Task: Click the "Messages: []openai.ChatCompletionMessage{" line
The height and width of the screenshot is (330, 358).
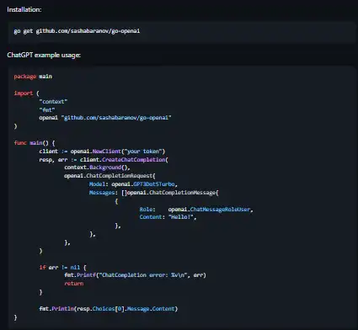Action: [154, 193]
